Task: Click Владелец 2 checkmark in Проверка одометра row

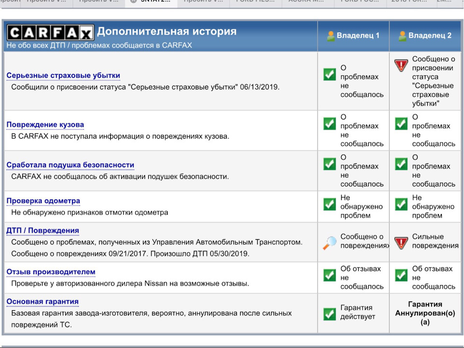Action: coord(401,204)
